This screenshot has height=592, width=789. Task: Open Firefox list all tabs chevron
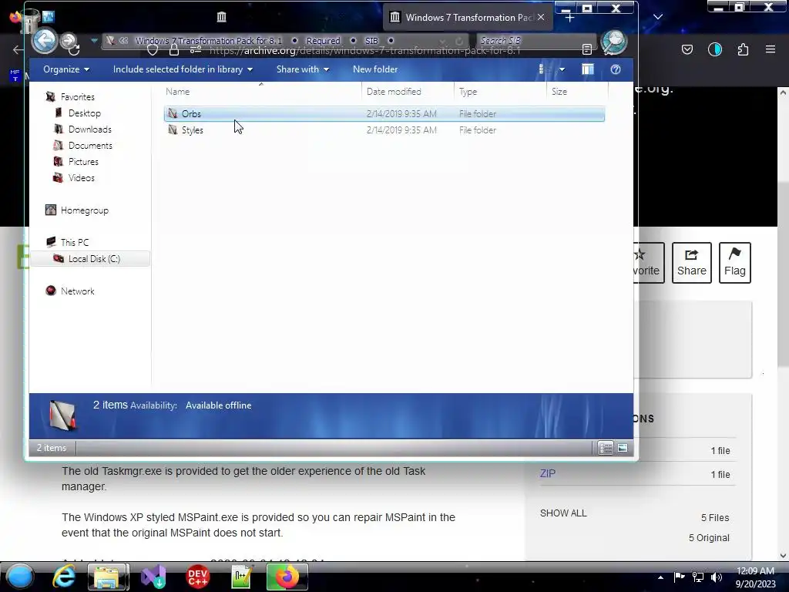[x=657, y=17]
